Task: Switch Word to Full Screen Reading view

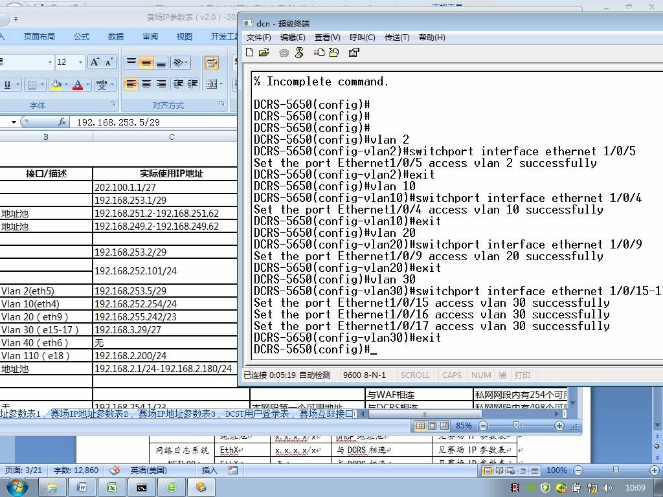Action: (499, 470)
